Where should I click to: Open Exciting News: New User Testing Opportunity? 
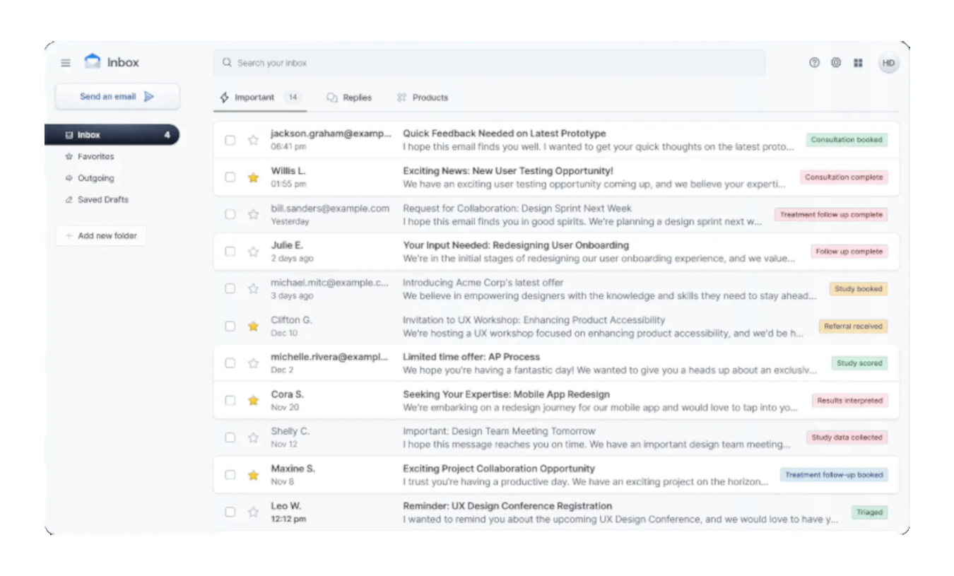point(508,171)
